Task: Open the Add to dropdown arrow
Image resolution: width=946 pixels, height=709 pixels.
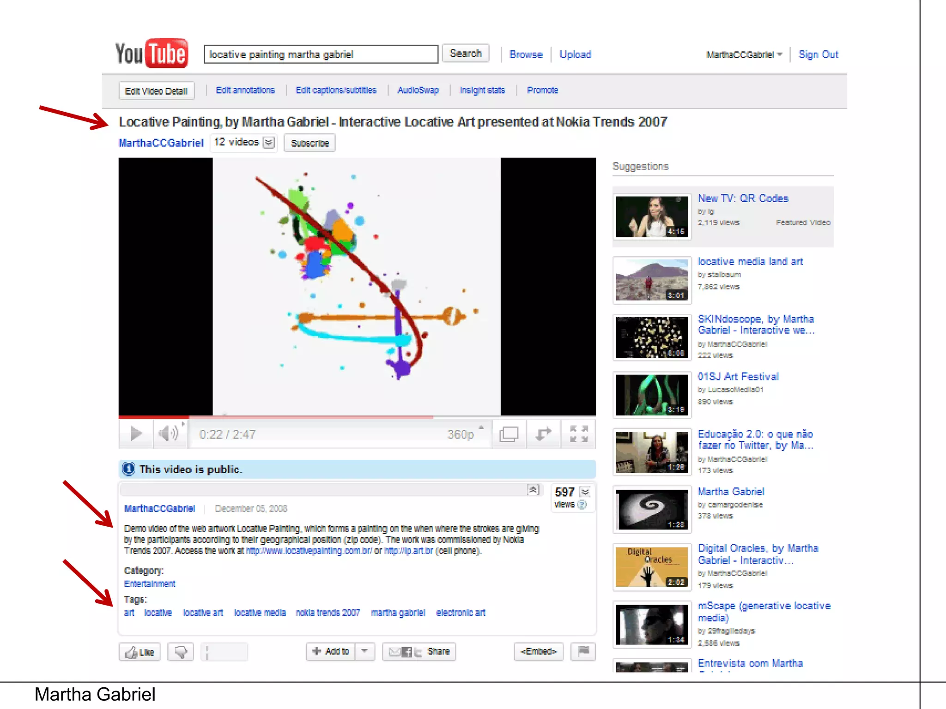Action: point(364,651)
